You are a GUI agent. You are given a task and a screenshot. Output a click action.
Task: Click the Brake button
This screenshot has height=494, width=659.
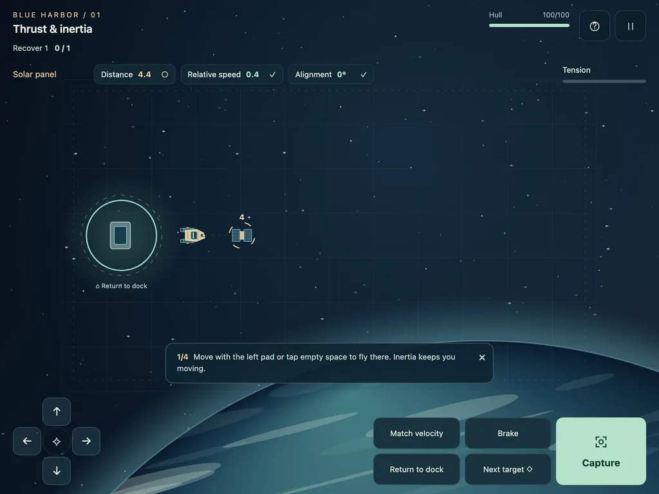click(508, 433)
